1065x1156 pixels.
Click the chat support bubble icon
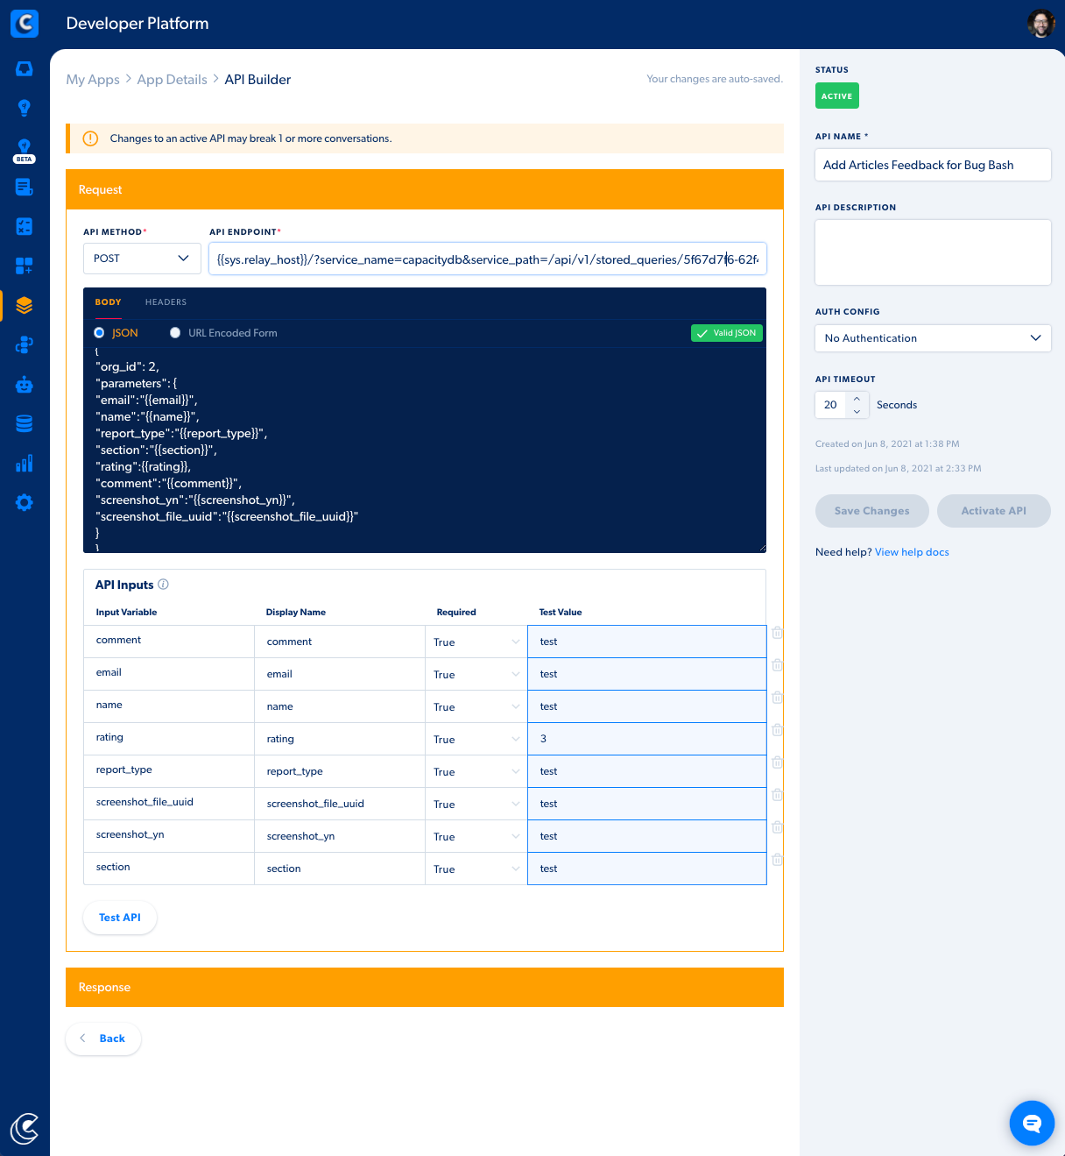coord(1032,1123)
